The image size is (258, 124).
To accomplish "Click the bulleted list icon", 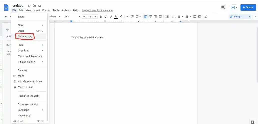I will (x=179, y=17).
